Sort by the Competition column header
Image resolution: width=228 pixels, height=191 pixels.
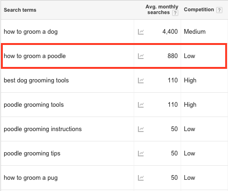point(199,9)
